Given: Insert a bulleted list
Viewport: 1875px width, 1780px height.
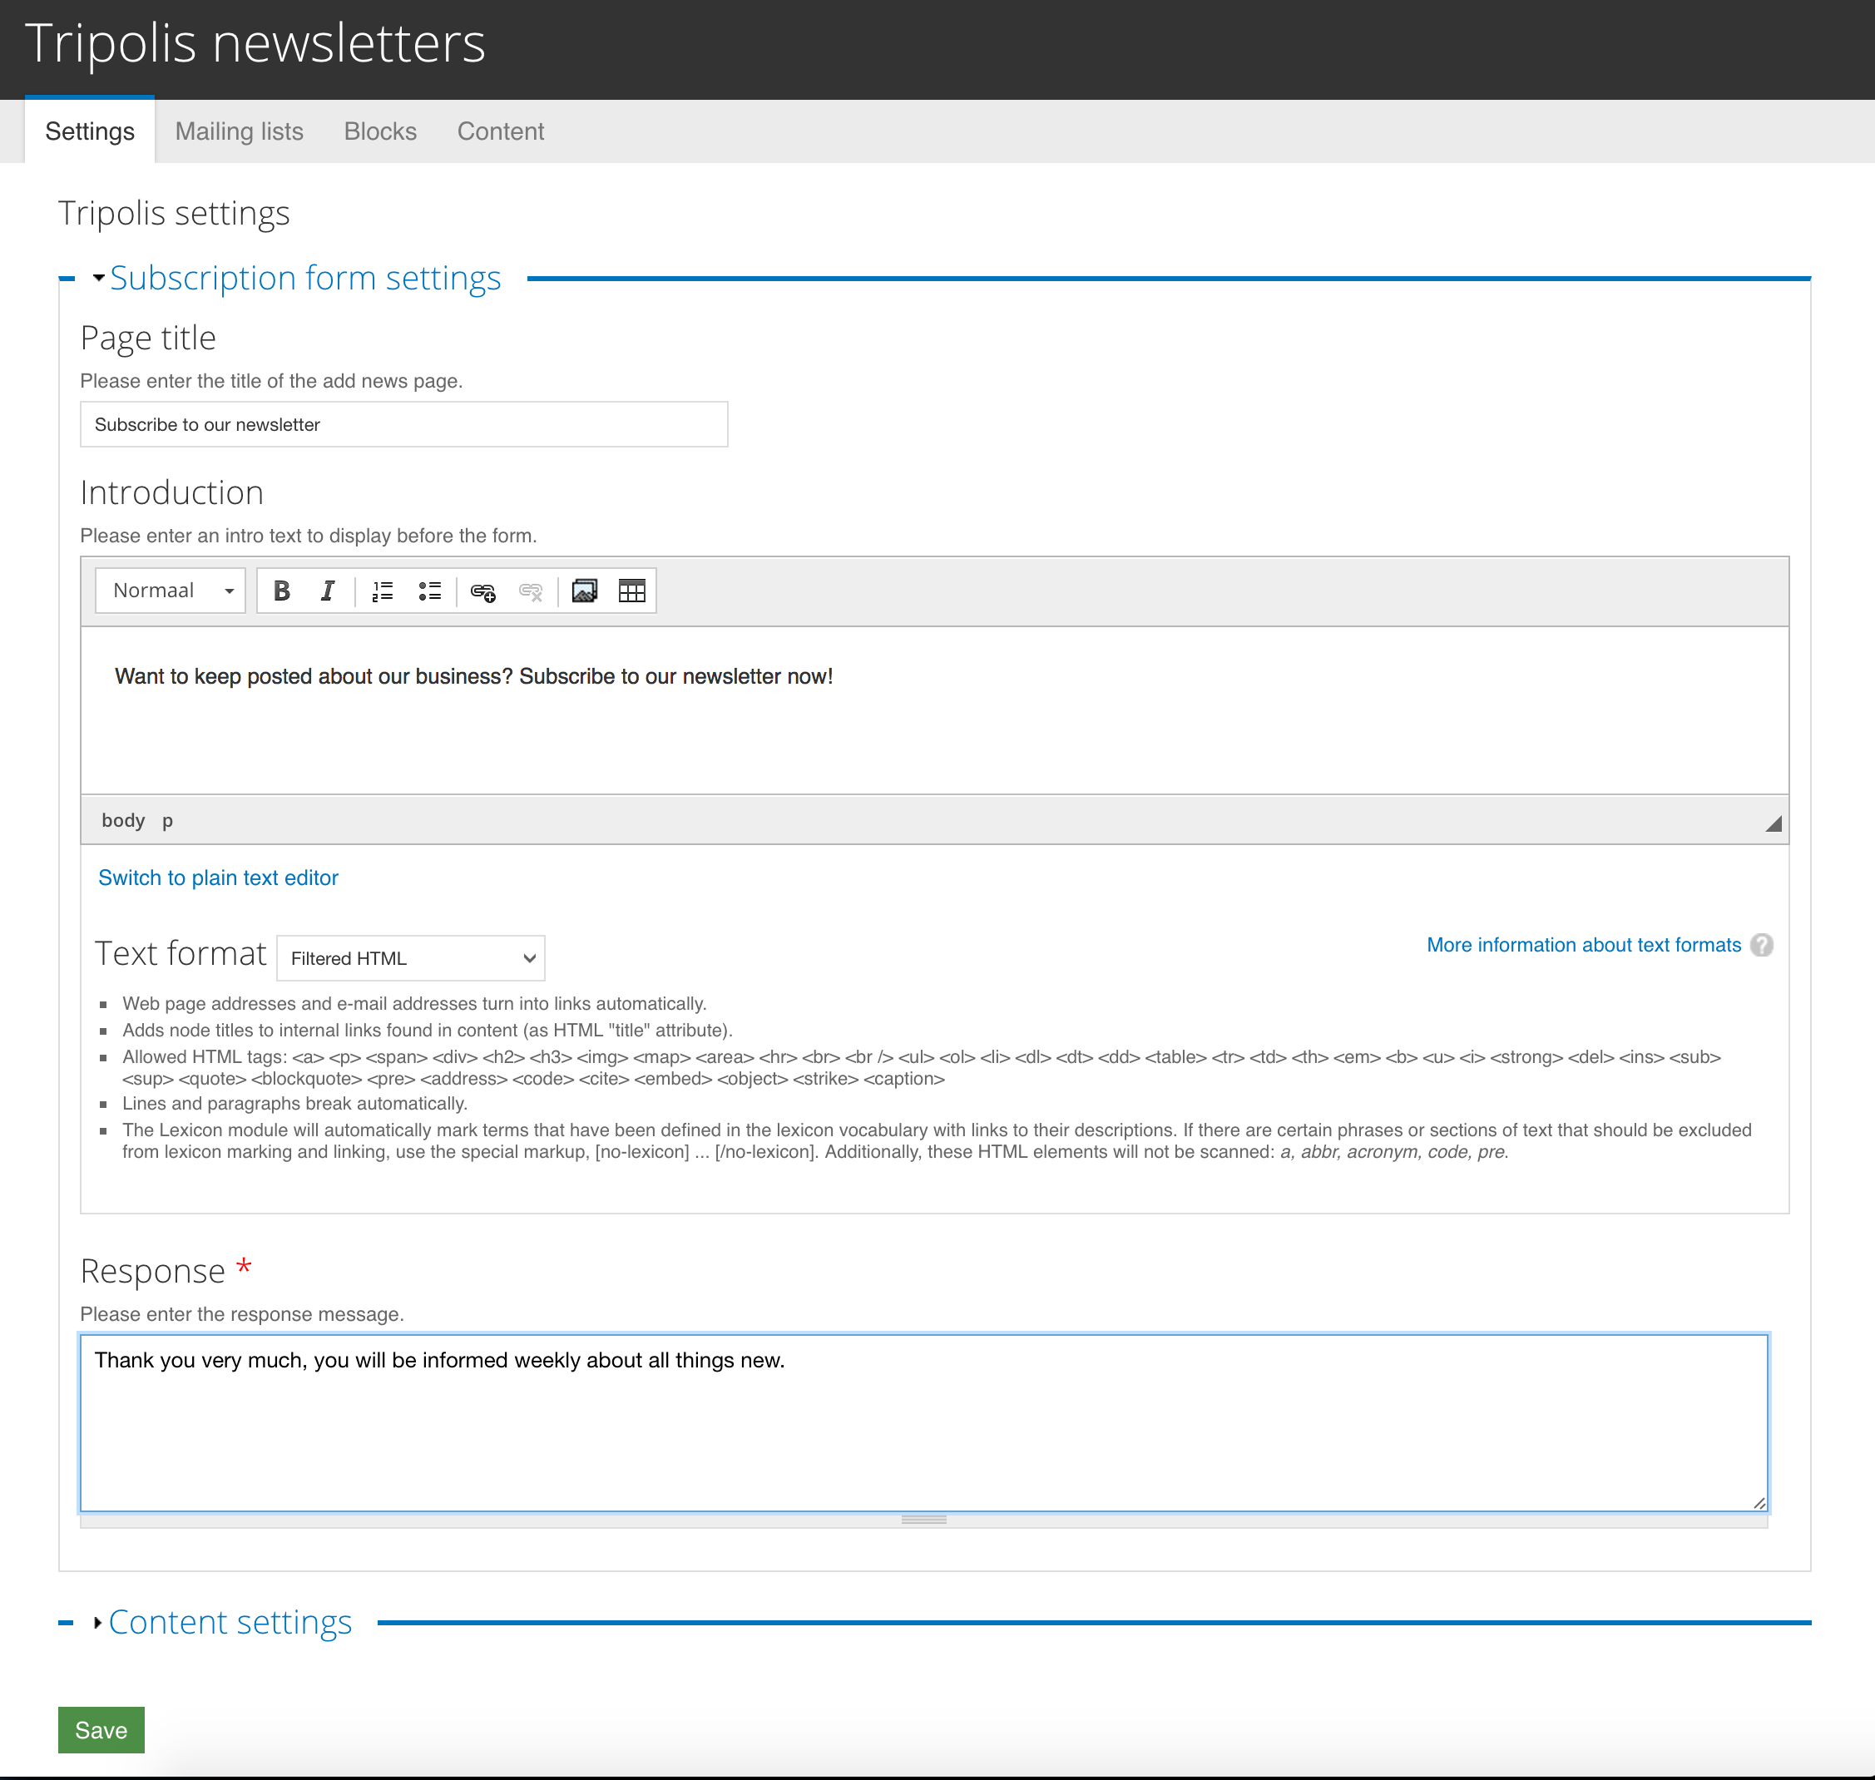Looking at the screenshot, I should click(430, 591).
